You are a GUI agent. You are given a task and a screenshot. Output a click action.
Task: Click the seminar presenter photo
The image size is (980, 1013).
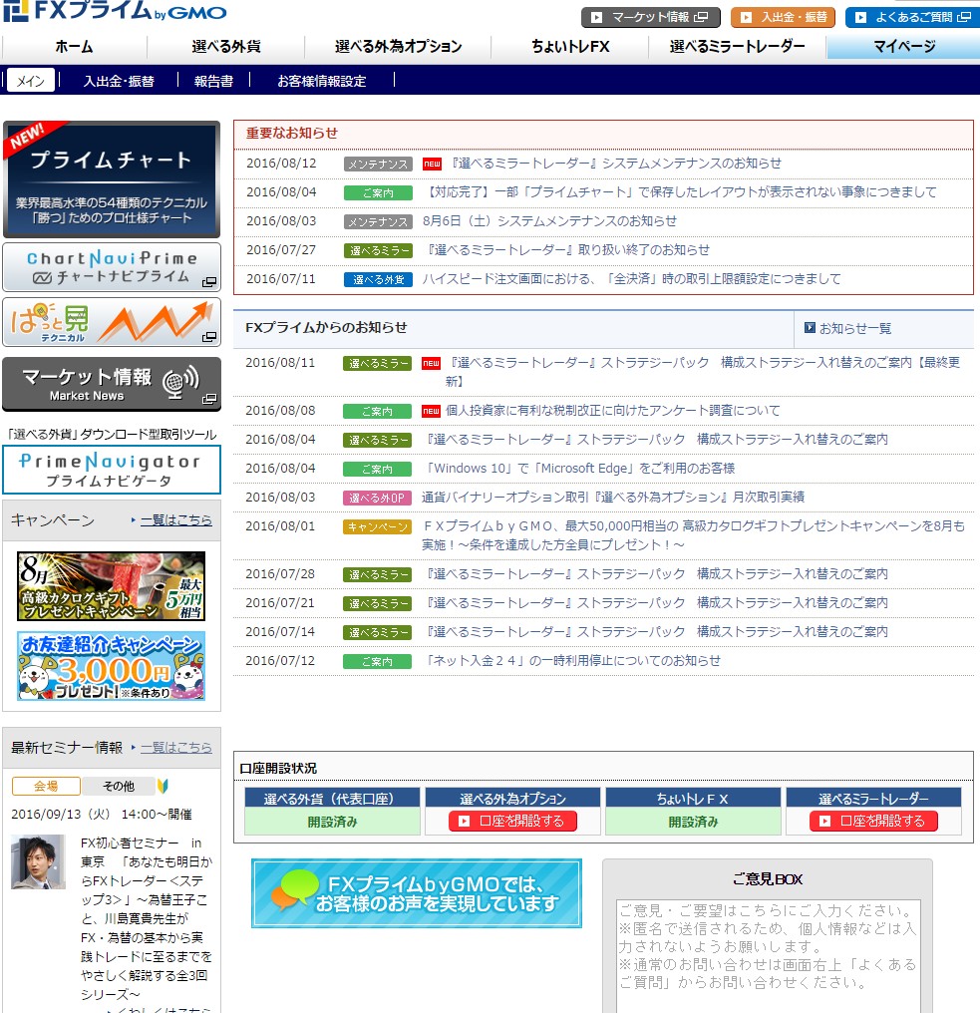38,861
